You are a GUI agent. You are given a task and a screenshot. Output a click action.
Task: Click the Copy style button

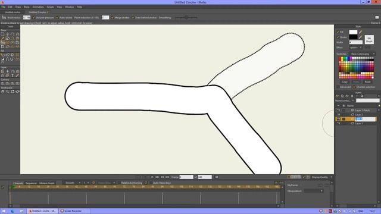point(345,82)
